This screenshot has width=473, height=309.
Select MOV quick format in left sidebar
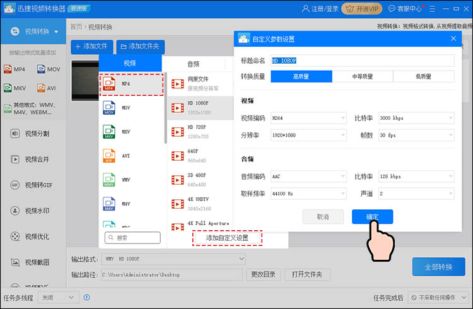[x=49, y=69]
